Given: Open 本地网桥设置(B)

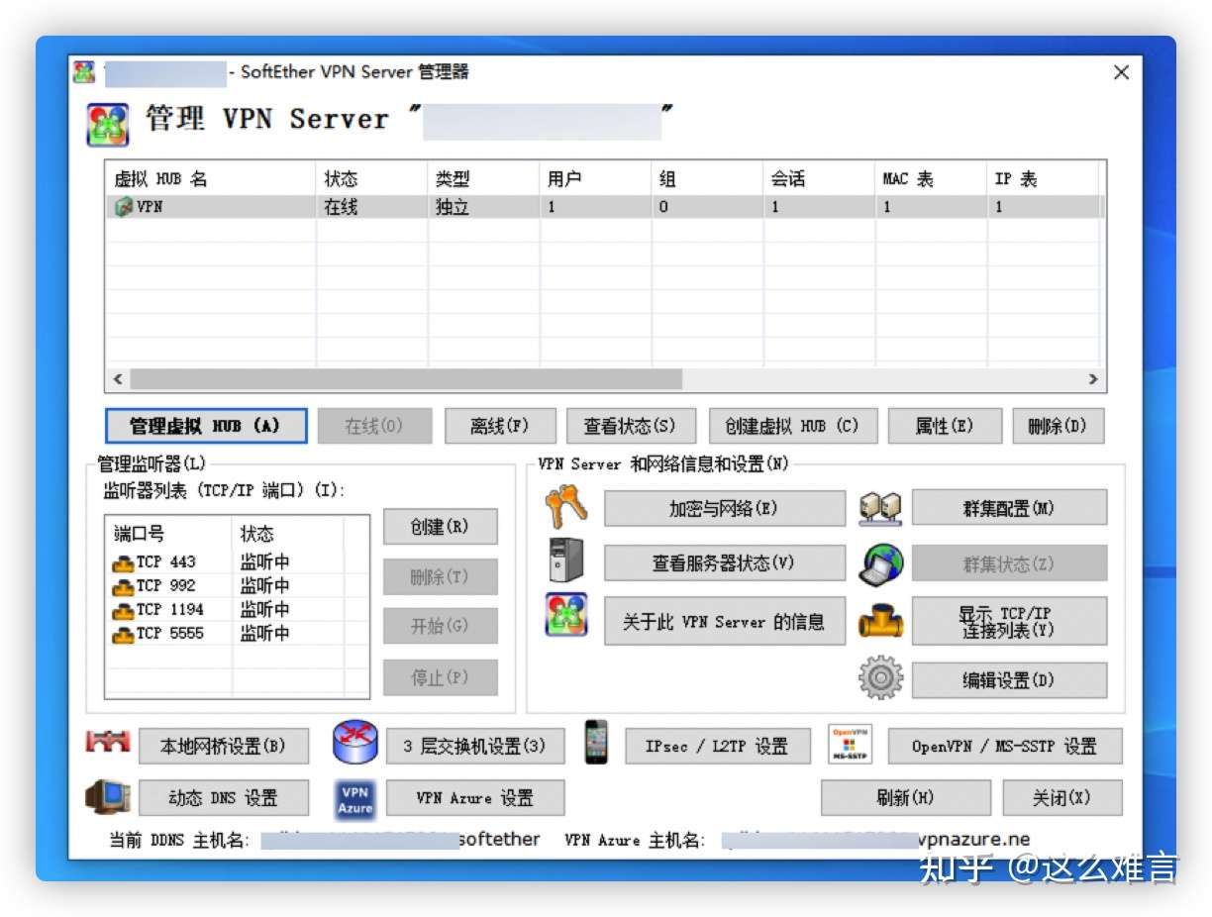Looking at the screenshot, I should pos(224,747).
